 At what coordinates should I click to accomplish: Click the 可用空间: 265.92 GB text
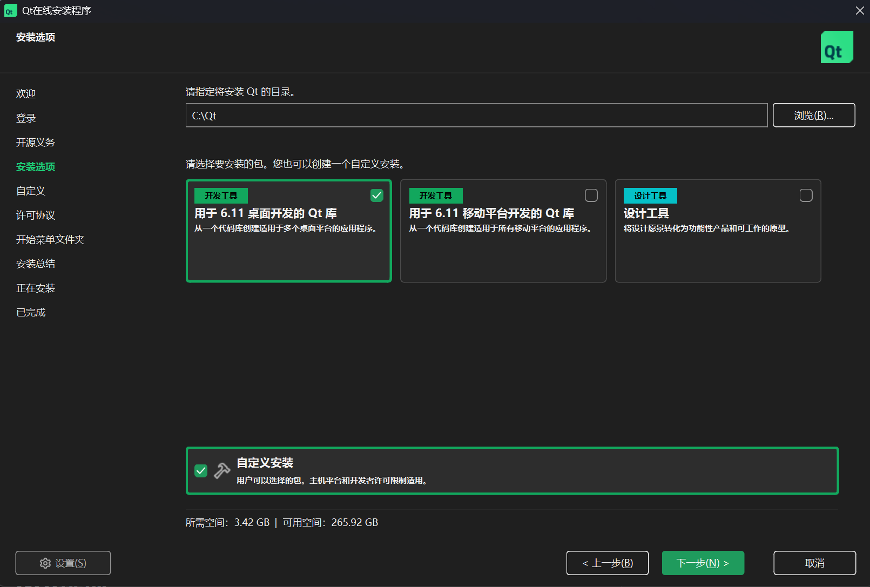[x=331, y=523]
